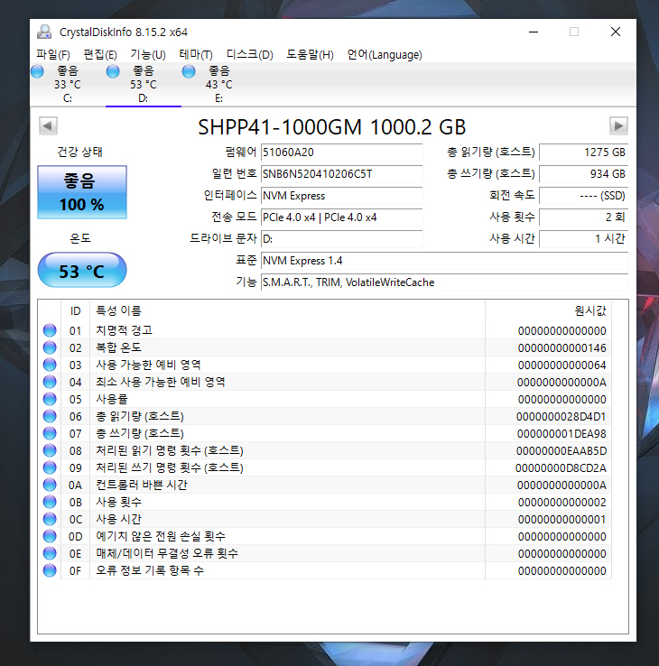Viewport: 659px width, 666px height.
Task: Click the standard field NVM Express 1.4
Action: 444,261
